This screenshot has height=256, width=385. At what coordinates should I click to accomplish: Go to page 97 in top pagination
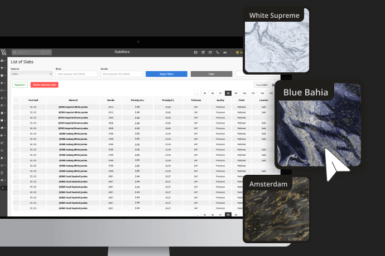pyautogui.click(x=220, y=93)
